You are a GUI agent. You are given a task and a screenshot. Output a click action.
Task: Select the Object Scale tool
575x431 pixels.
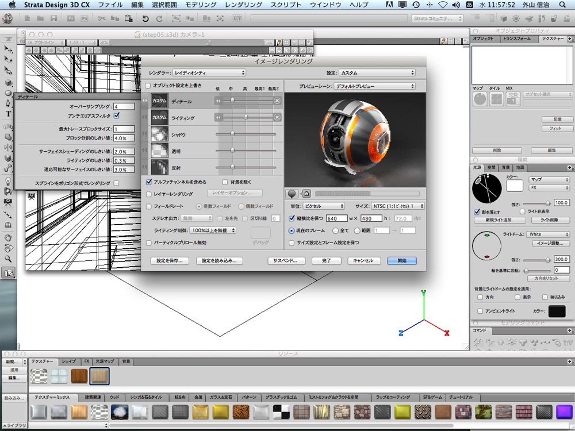(x=8, y=70)
